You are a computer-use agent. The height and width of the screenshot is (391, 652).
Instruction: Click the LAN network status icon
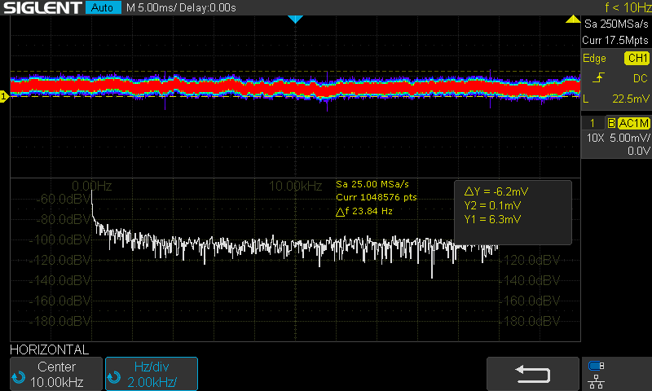597,381
